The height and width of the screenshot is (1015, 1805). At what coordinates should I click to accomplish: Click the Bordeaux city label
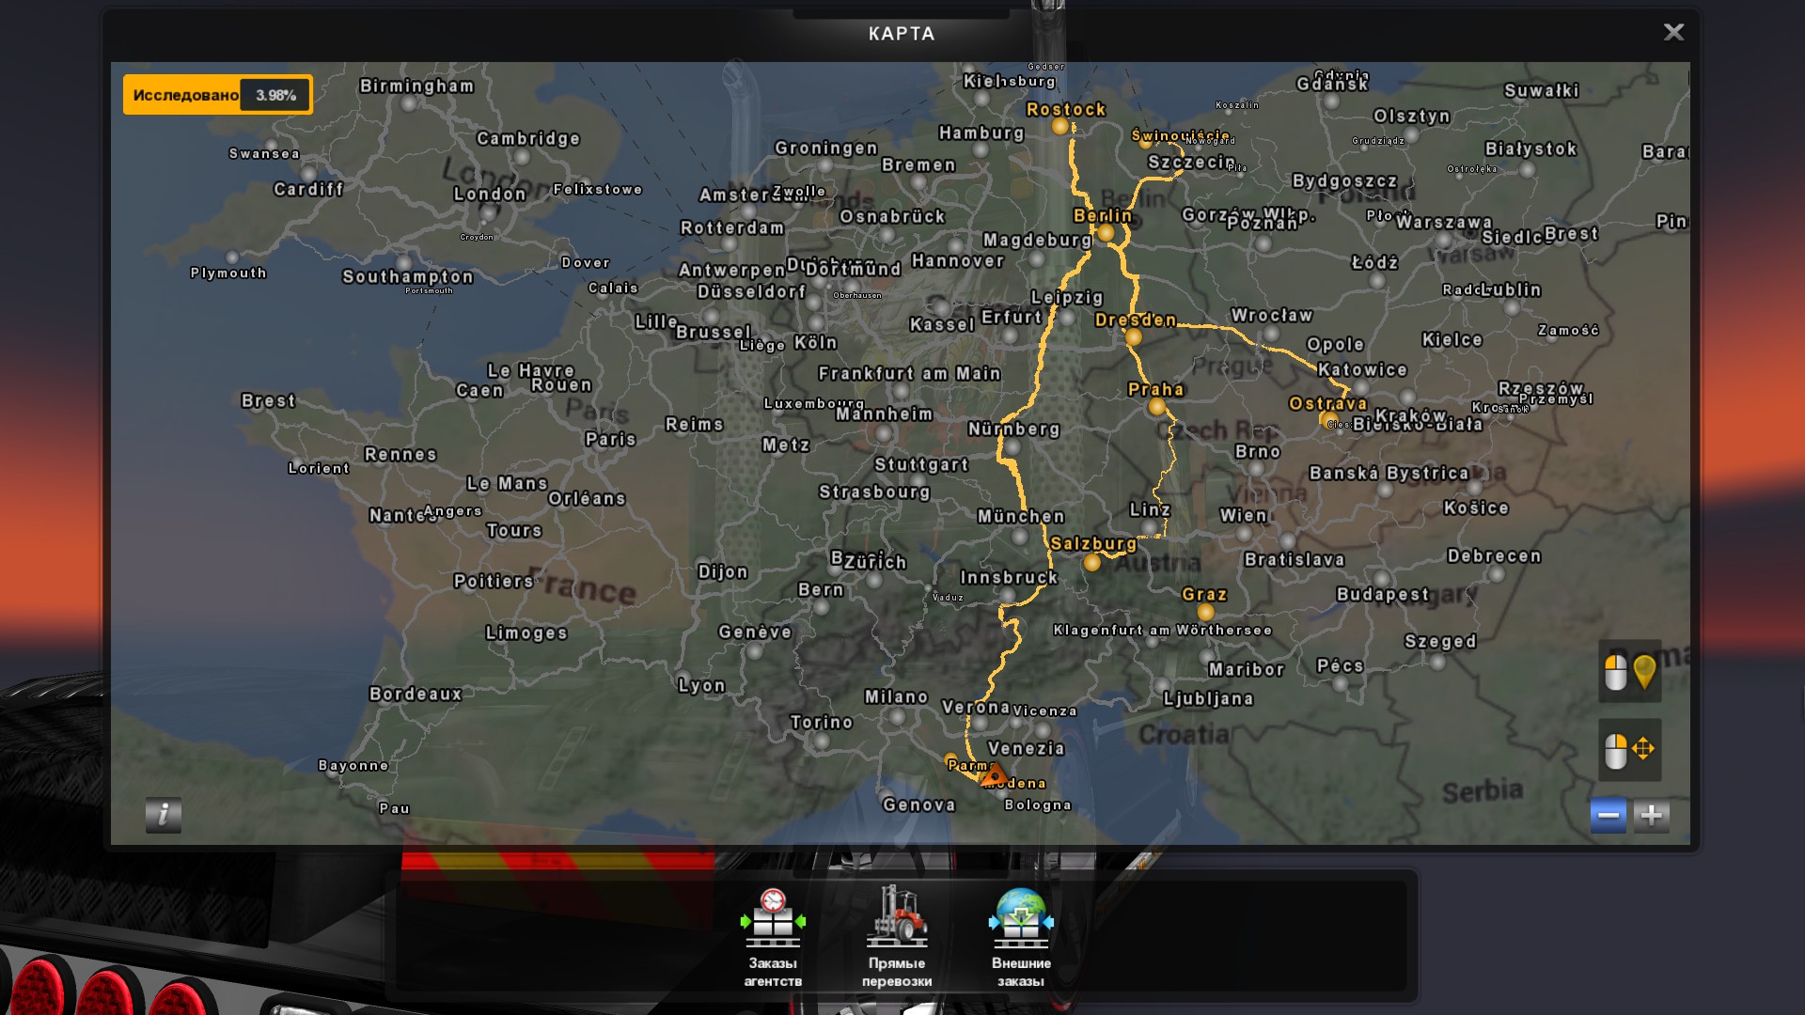416,695
